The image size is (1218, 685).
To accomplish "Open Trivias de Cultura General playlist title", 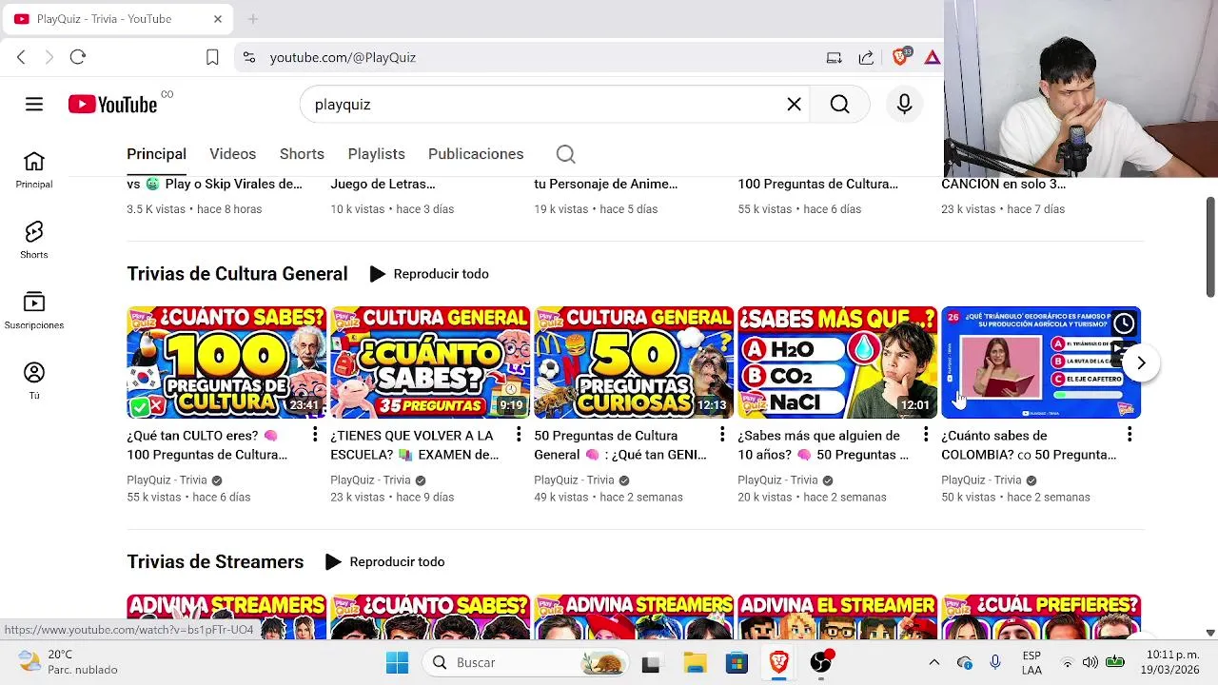I will click(x=237, y=274).
